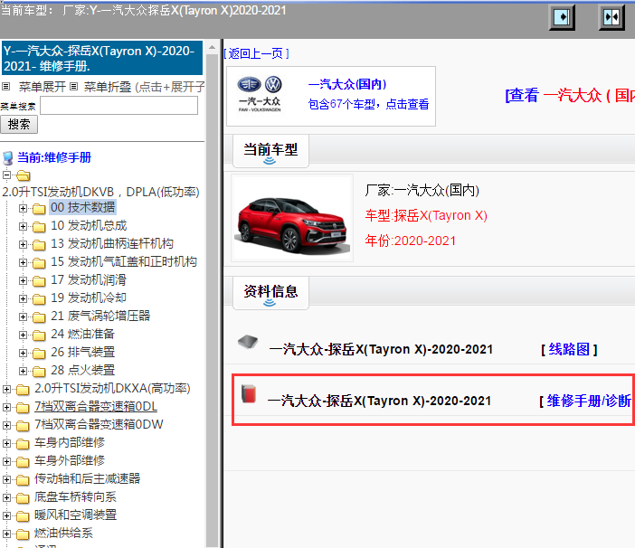Click folder icon for 24 燃油准备

(39, 335)
